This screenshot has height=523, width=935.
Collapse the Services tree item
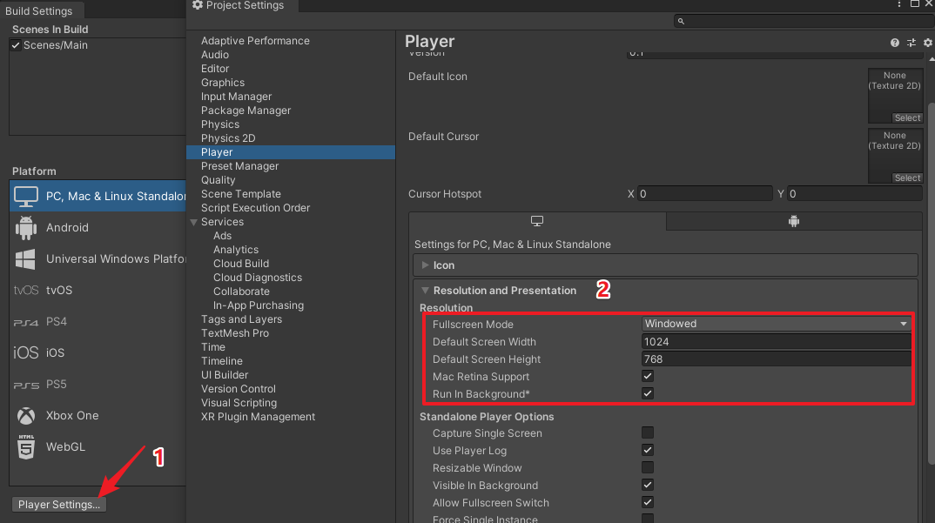[x=194, y=222]
